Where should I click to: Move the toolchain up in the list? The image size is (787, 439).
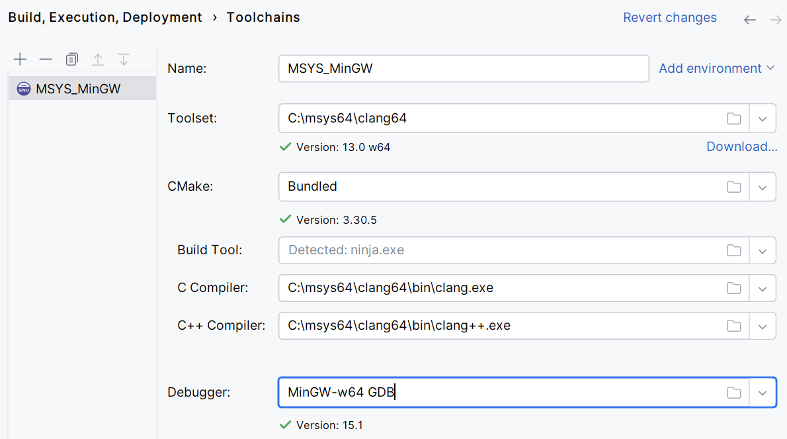tap(98, 59)
